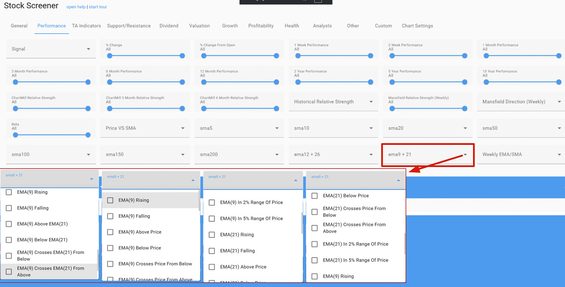
Task: Click the start tour link
Action: (98, 7)
